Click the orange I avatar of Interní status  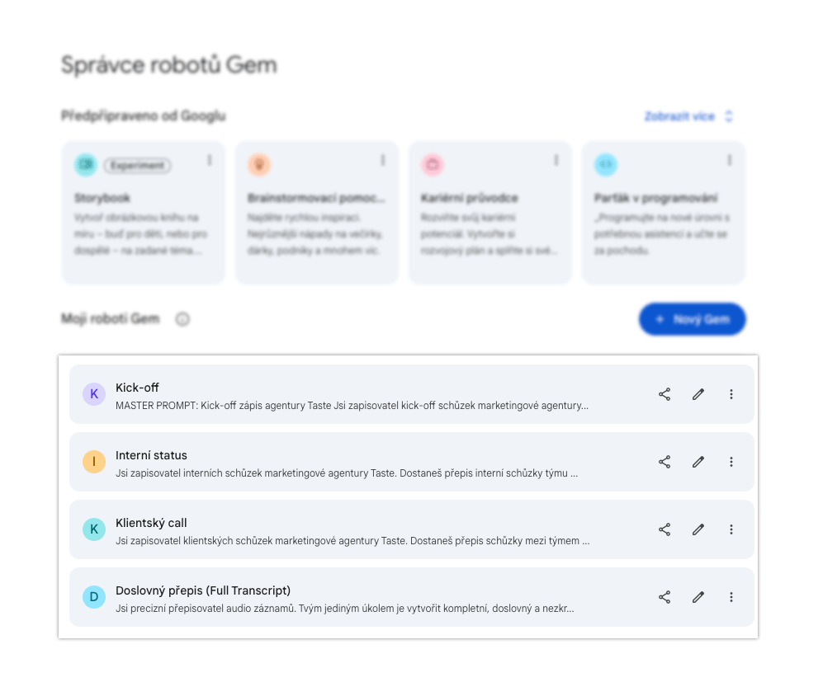(94, 462)
